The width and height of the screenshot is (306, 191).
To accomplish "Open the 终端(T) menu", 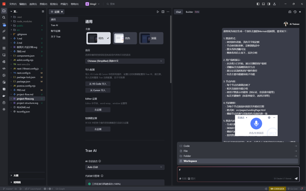I will [64, 4].
